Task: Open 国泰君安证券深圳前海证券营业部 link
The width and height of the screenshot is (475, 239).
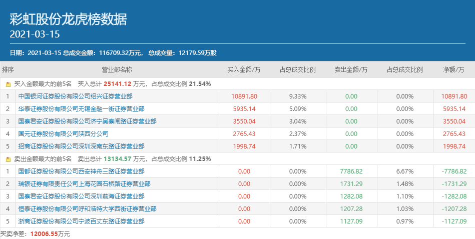Action: 81,196
